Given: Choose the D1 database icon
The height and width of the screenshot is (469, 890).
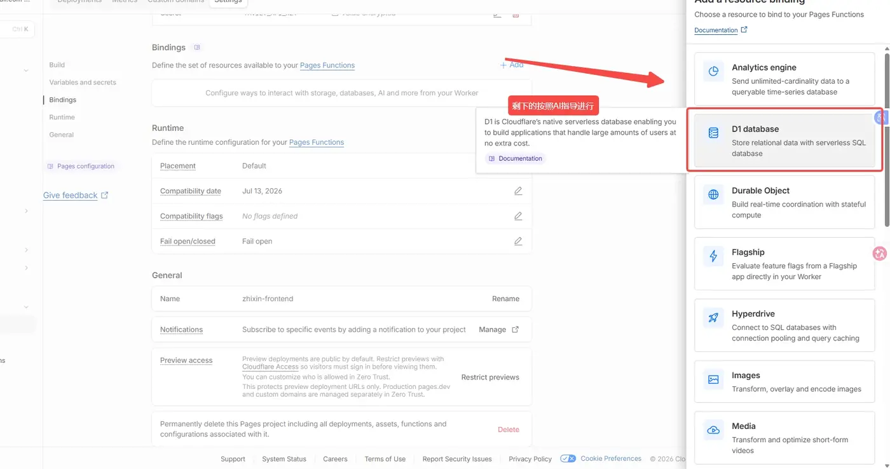Looking at the screenshot, I should 713,133.
